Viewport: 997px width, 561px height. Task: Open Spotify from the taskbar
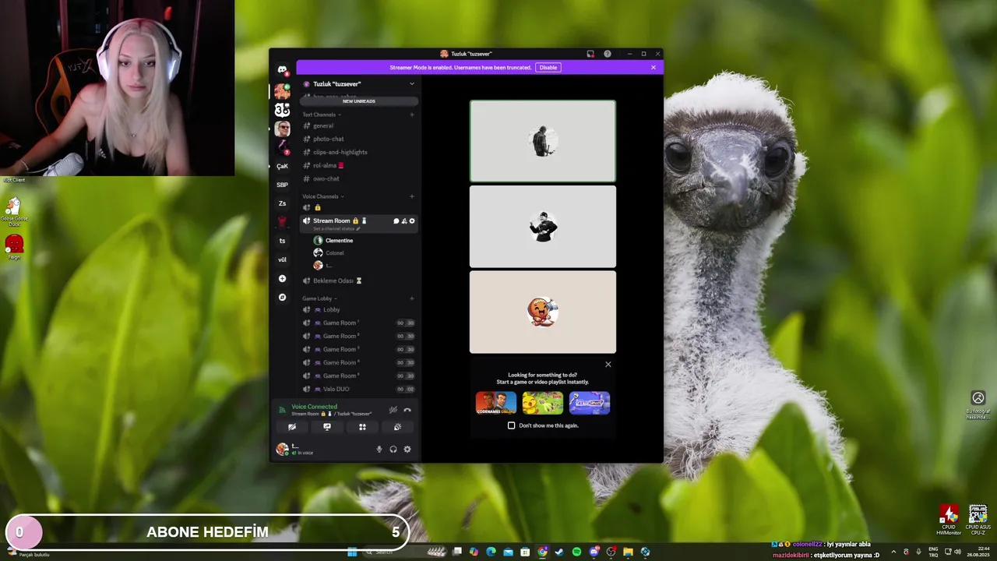pos(576,552)
